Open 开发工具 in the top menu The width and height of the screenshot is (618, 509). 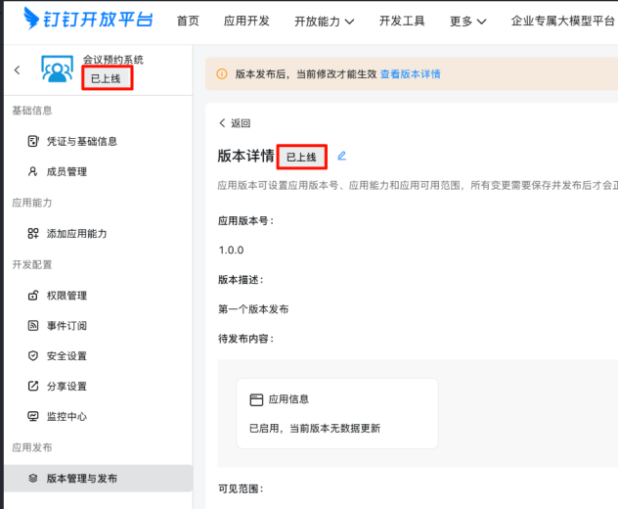(x=403, y=21)
